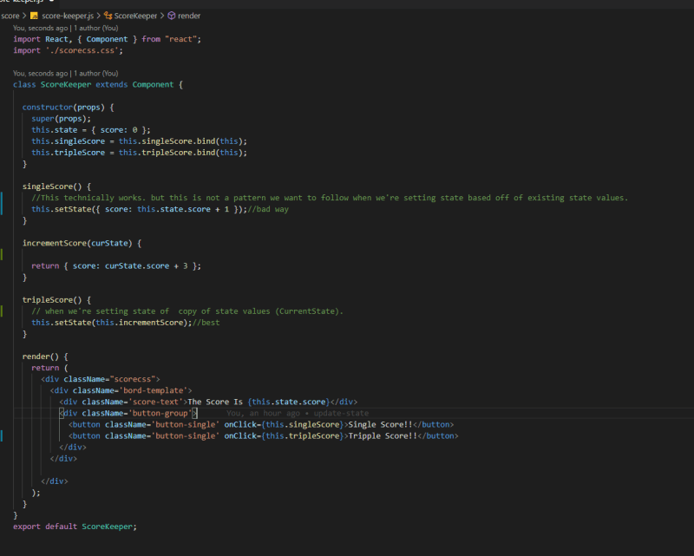
Task: Click the green change marker under incrementScore(curState)
Action: pyautogui.click(x=2, y=254)
